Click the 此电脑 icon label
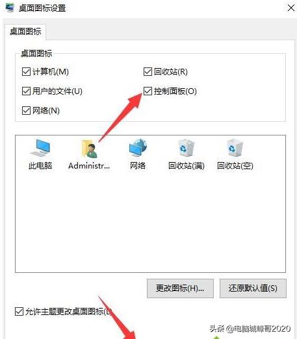This screenshot has height=339, width=297. (x=40, y=166)
